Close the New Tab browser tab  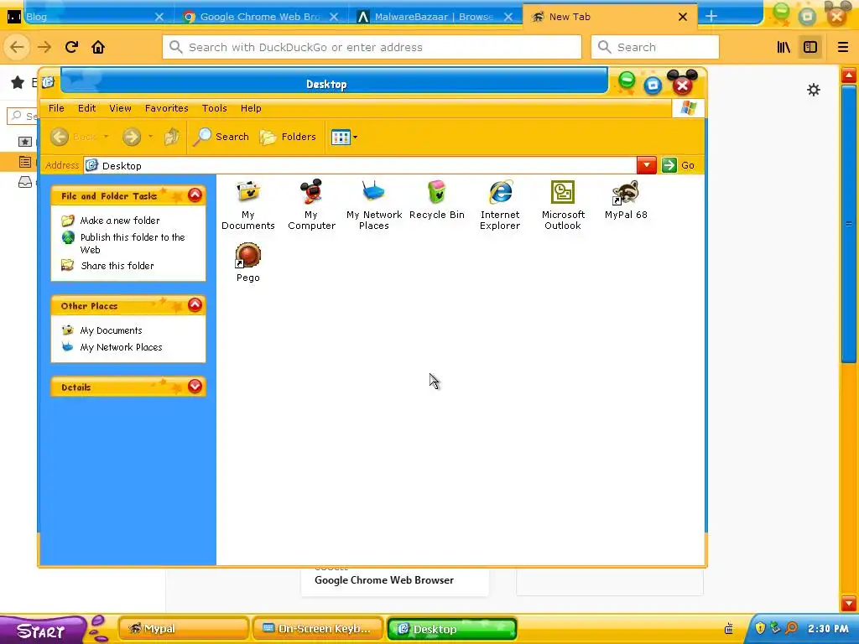coord(683,17)
